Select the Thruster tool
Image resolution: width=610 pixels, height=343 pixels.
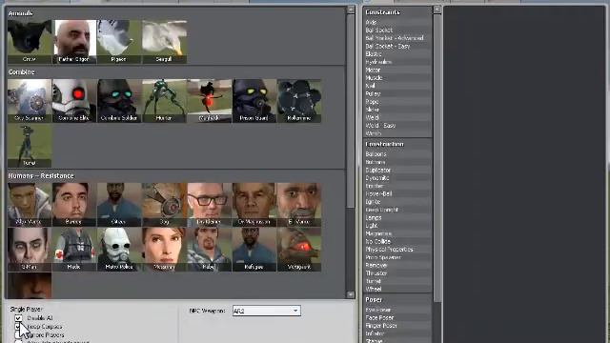tap(397, 273)
